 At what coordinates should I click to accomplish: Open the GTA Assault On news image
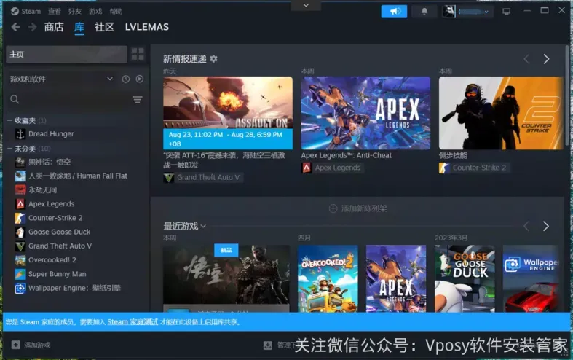[x=228, y=113]
